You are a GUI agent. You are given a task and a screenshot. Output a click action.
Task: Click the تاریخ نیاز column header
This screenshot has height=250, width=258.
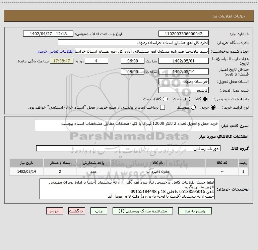pyautogui.click(x=26, y=163)
